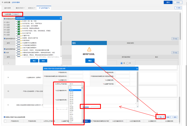
Task: Click the ×删除 delete button above product table
Action: [x=174, y=117]
